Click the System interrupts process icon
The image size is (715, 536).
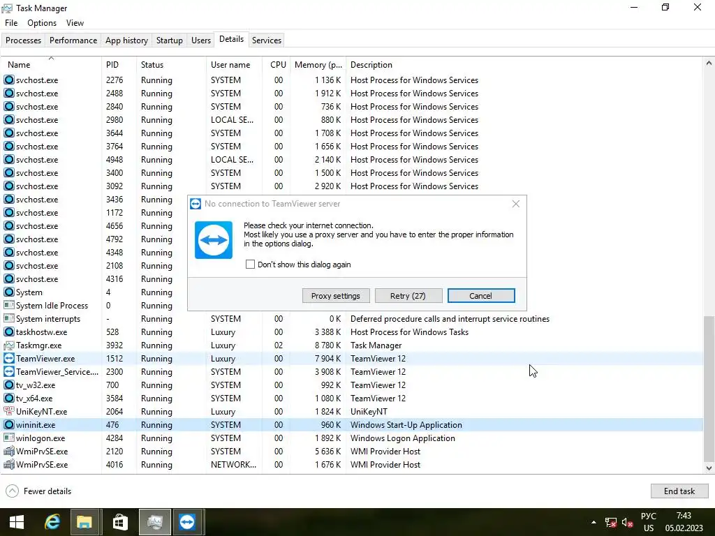[8, 318]
